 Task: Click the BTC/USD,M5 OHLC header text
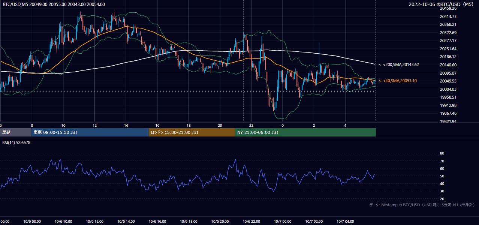point(54,4)
